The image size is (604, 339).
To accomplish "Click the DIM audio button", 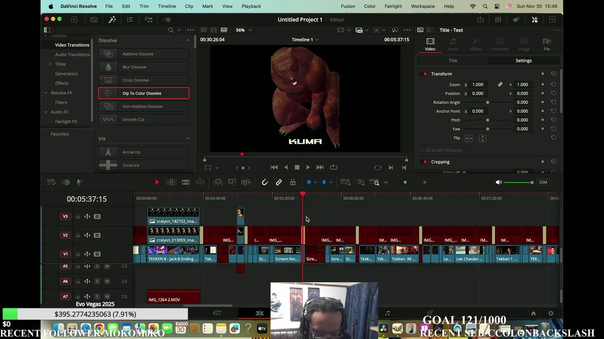I will [543, 182].
